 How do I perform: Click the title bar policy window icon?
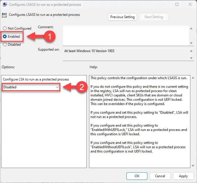(5, 4)
